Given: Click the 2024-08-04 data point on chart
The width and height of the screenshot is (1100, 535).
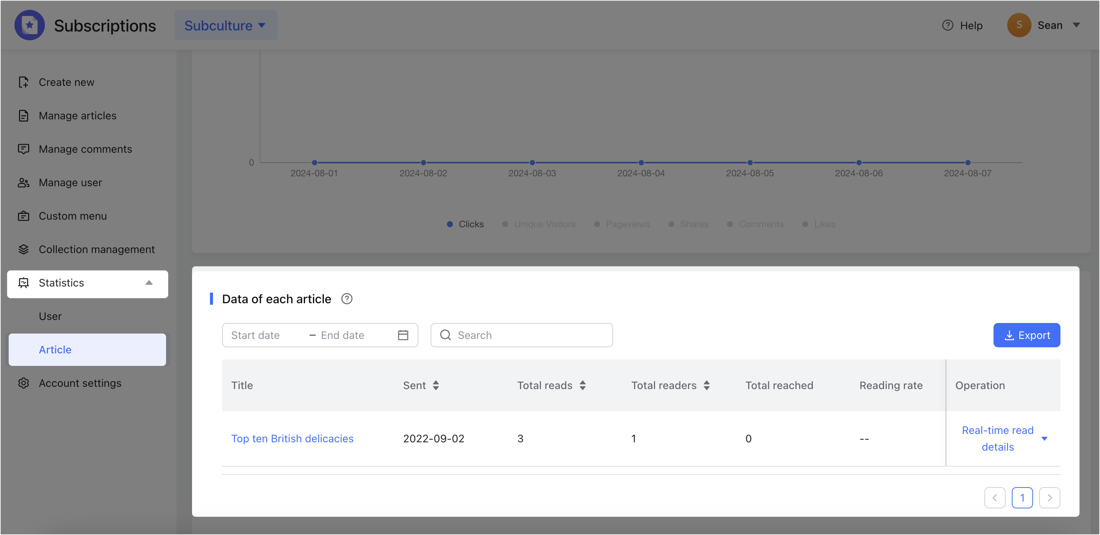Looking at the screenshot, I should 641,163.
